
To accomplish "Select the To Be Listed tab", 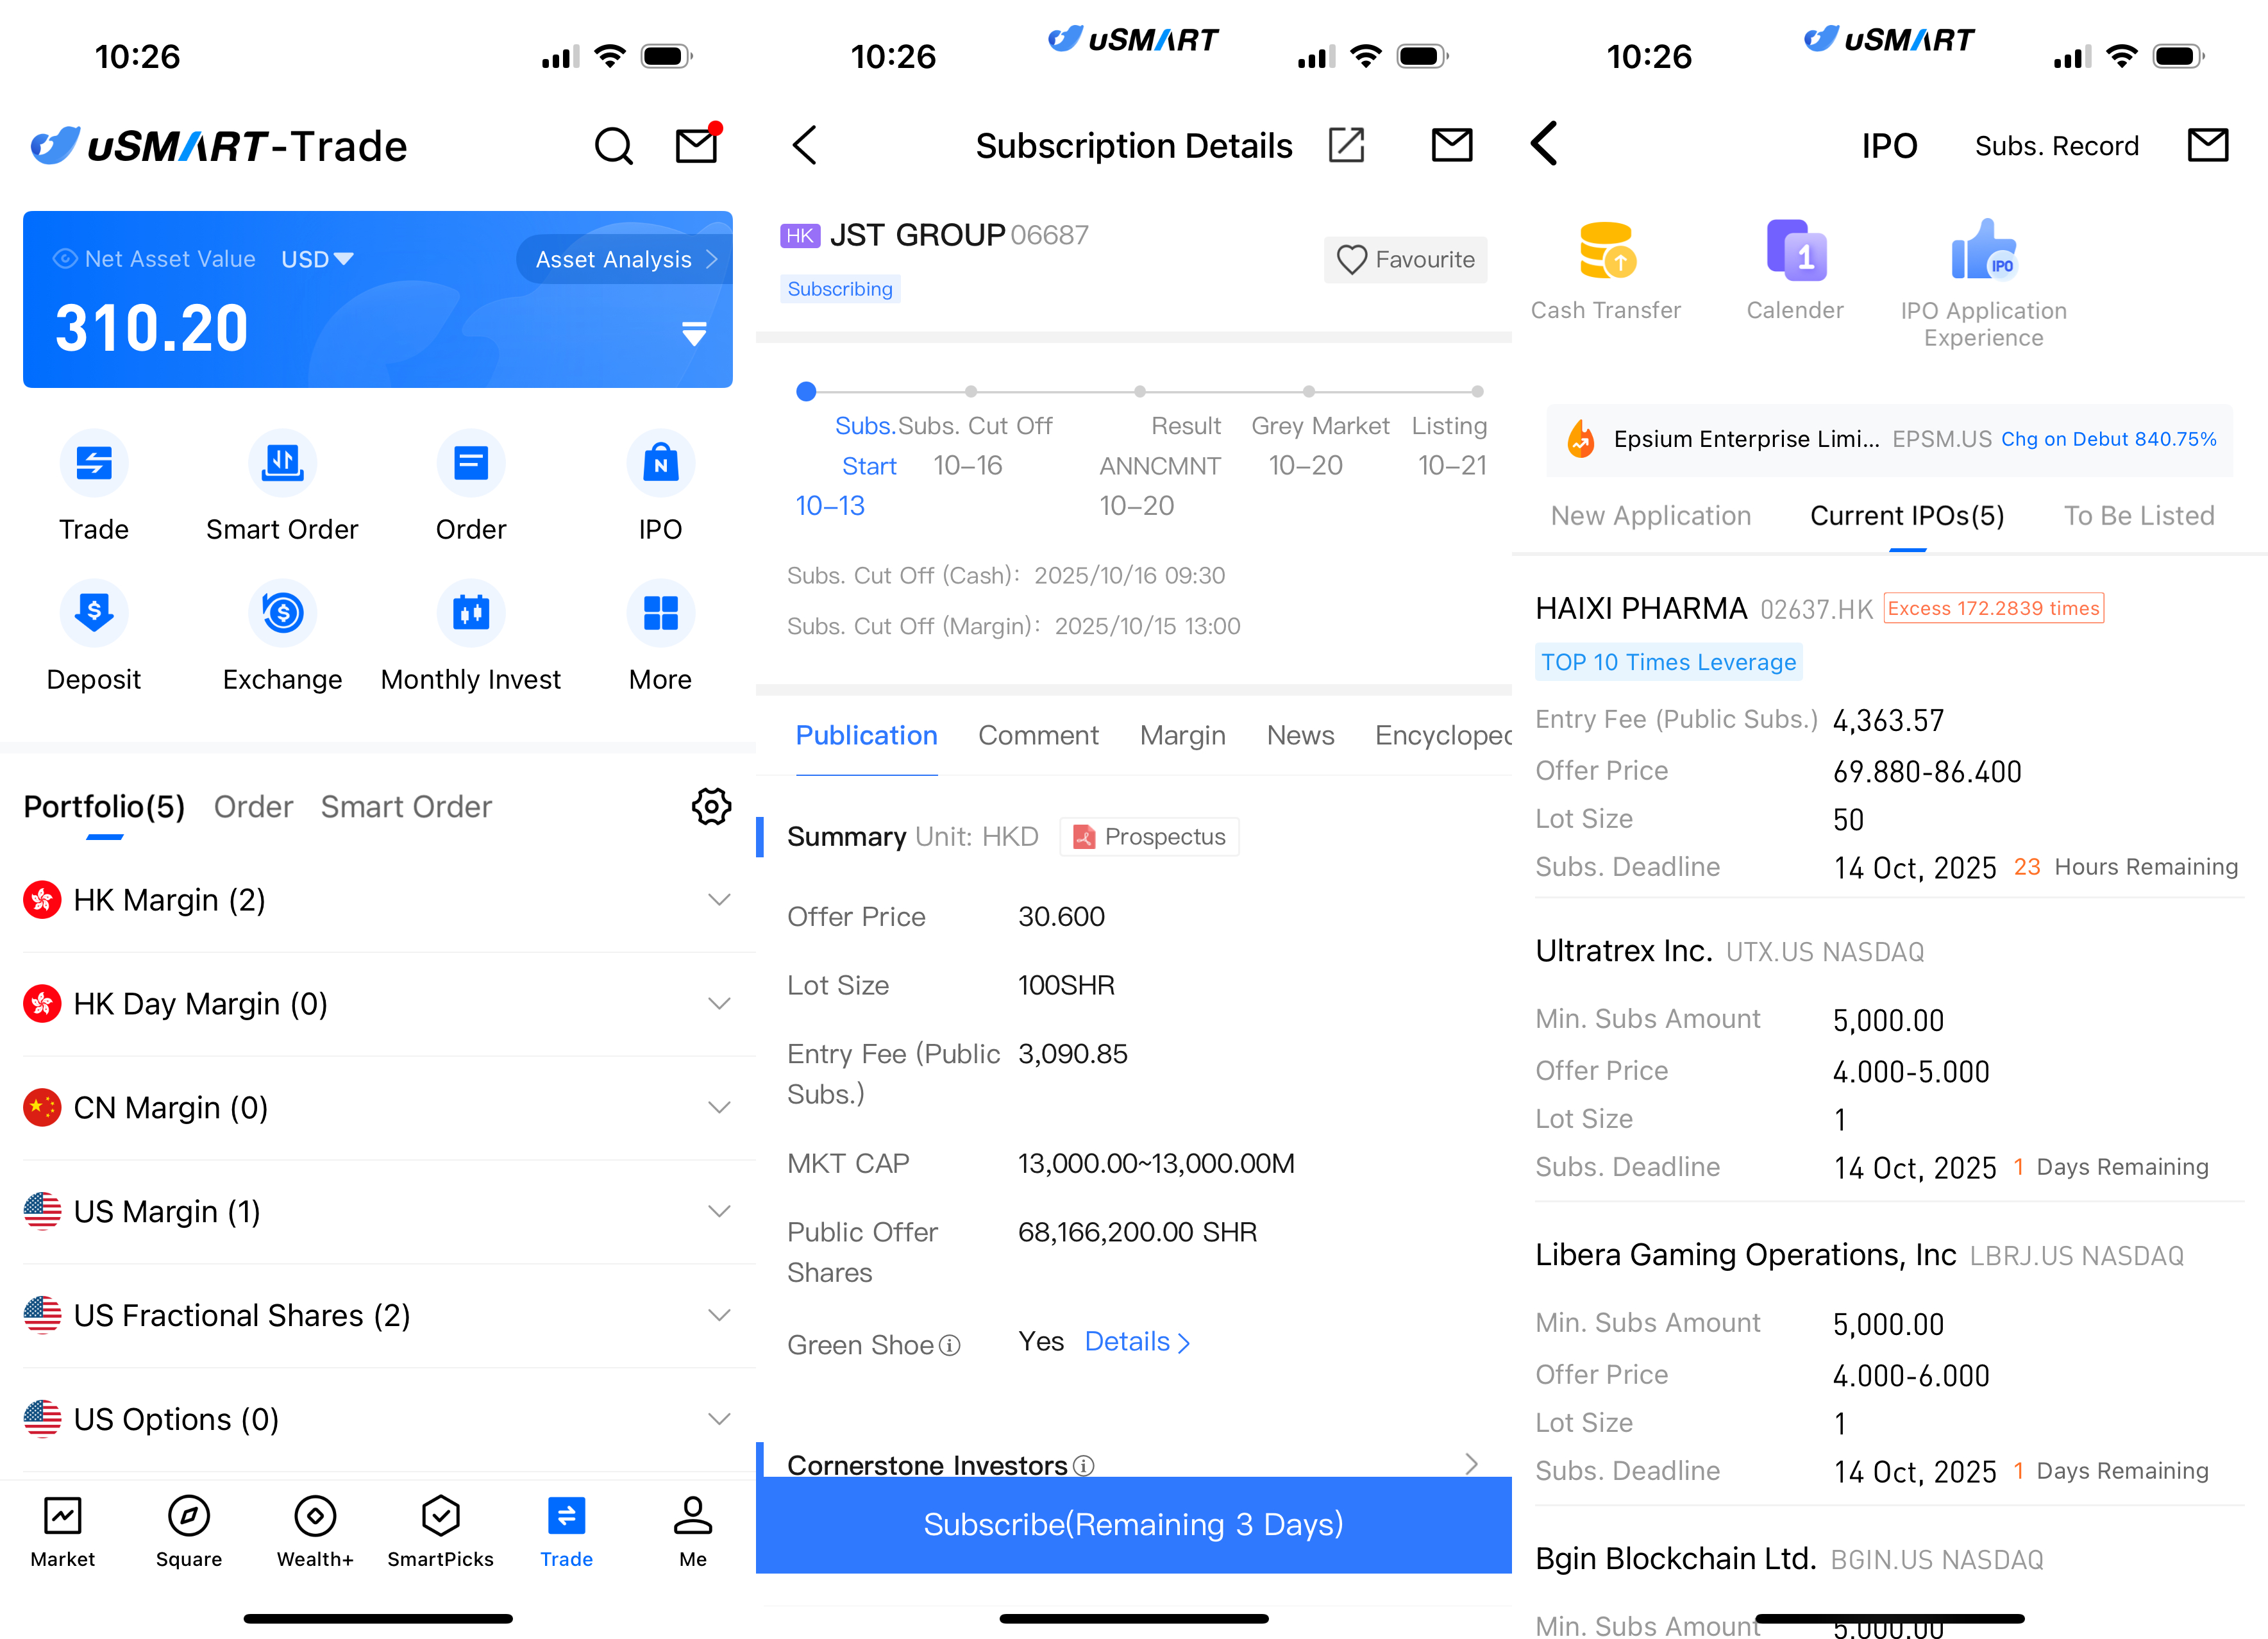I will click(x=2138, y=516).
